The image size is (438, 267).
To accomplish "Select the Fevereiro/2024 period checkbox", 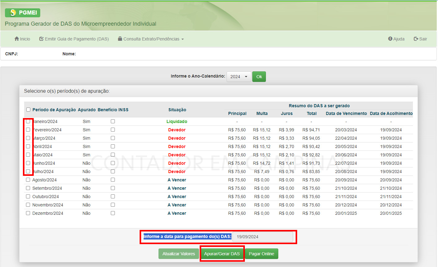I will click(28, 130).
